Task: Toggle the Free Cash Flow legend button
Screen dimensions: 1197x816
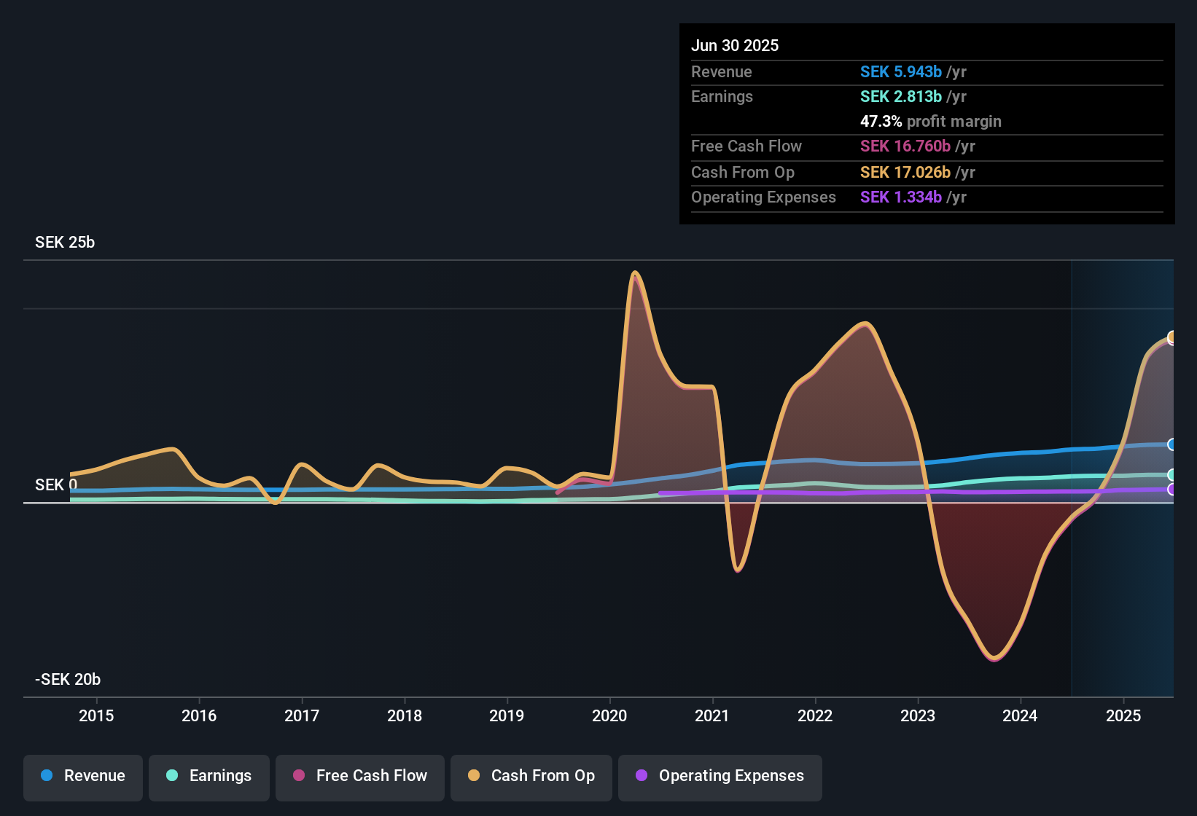Action: 360,777
